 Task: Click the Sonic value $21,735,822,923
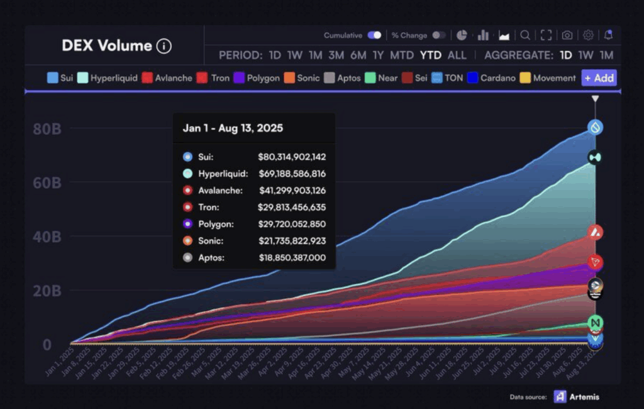pos(292,241)
